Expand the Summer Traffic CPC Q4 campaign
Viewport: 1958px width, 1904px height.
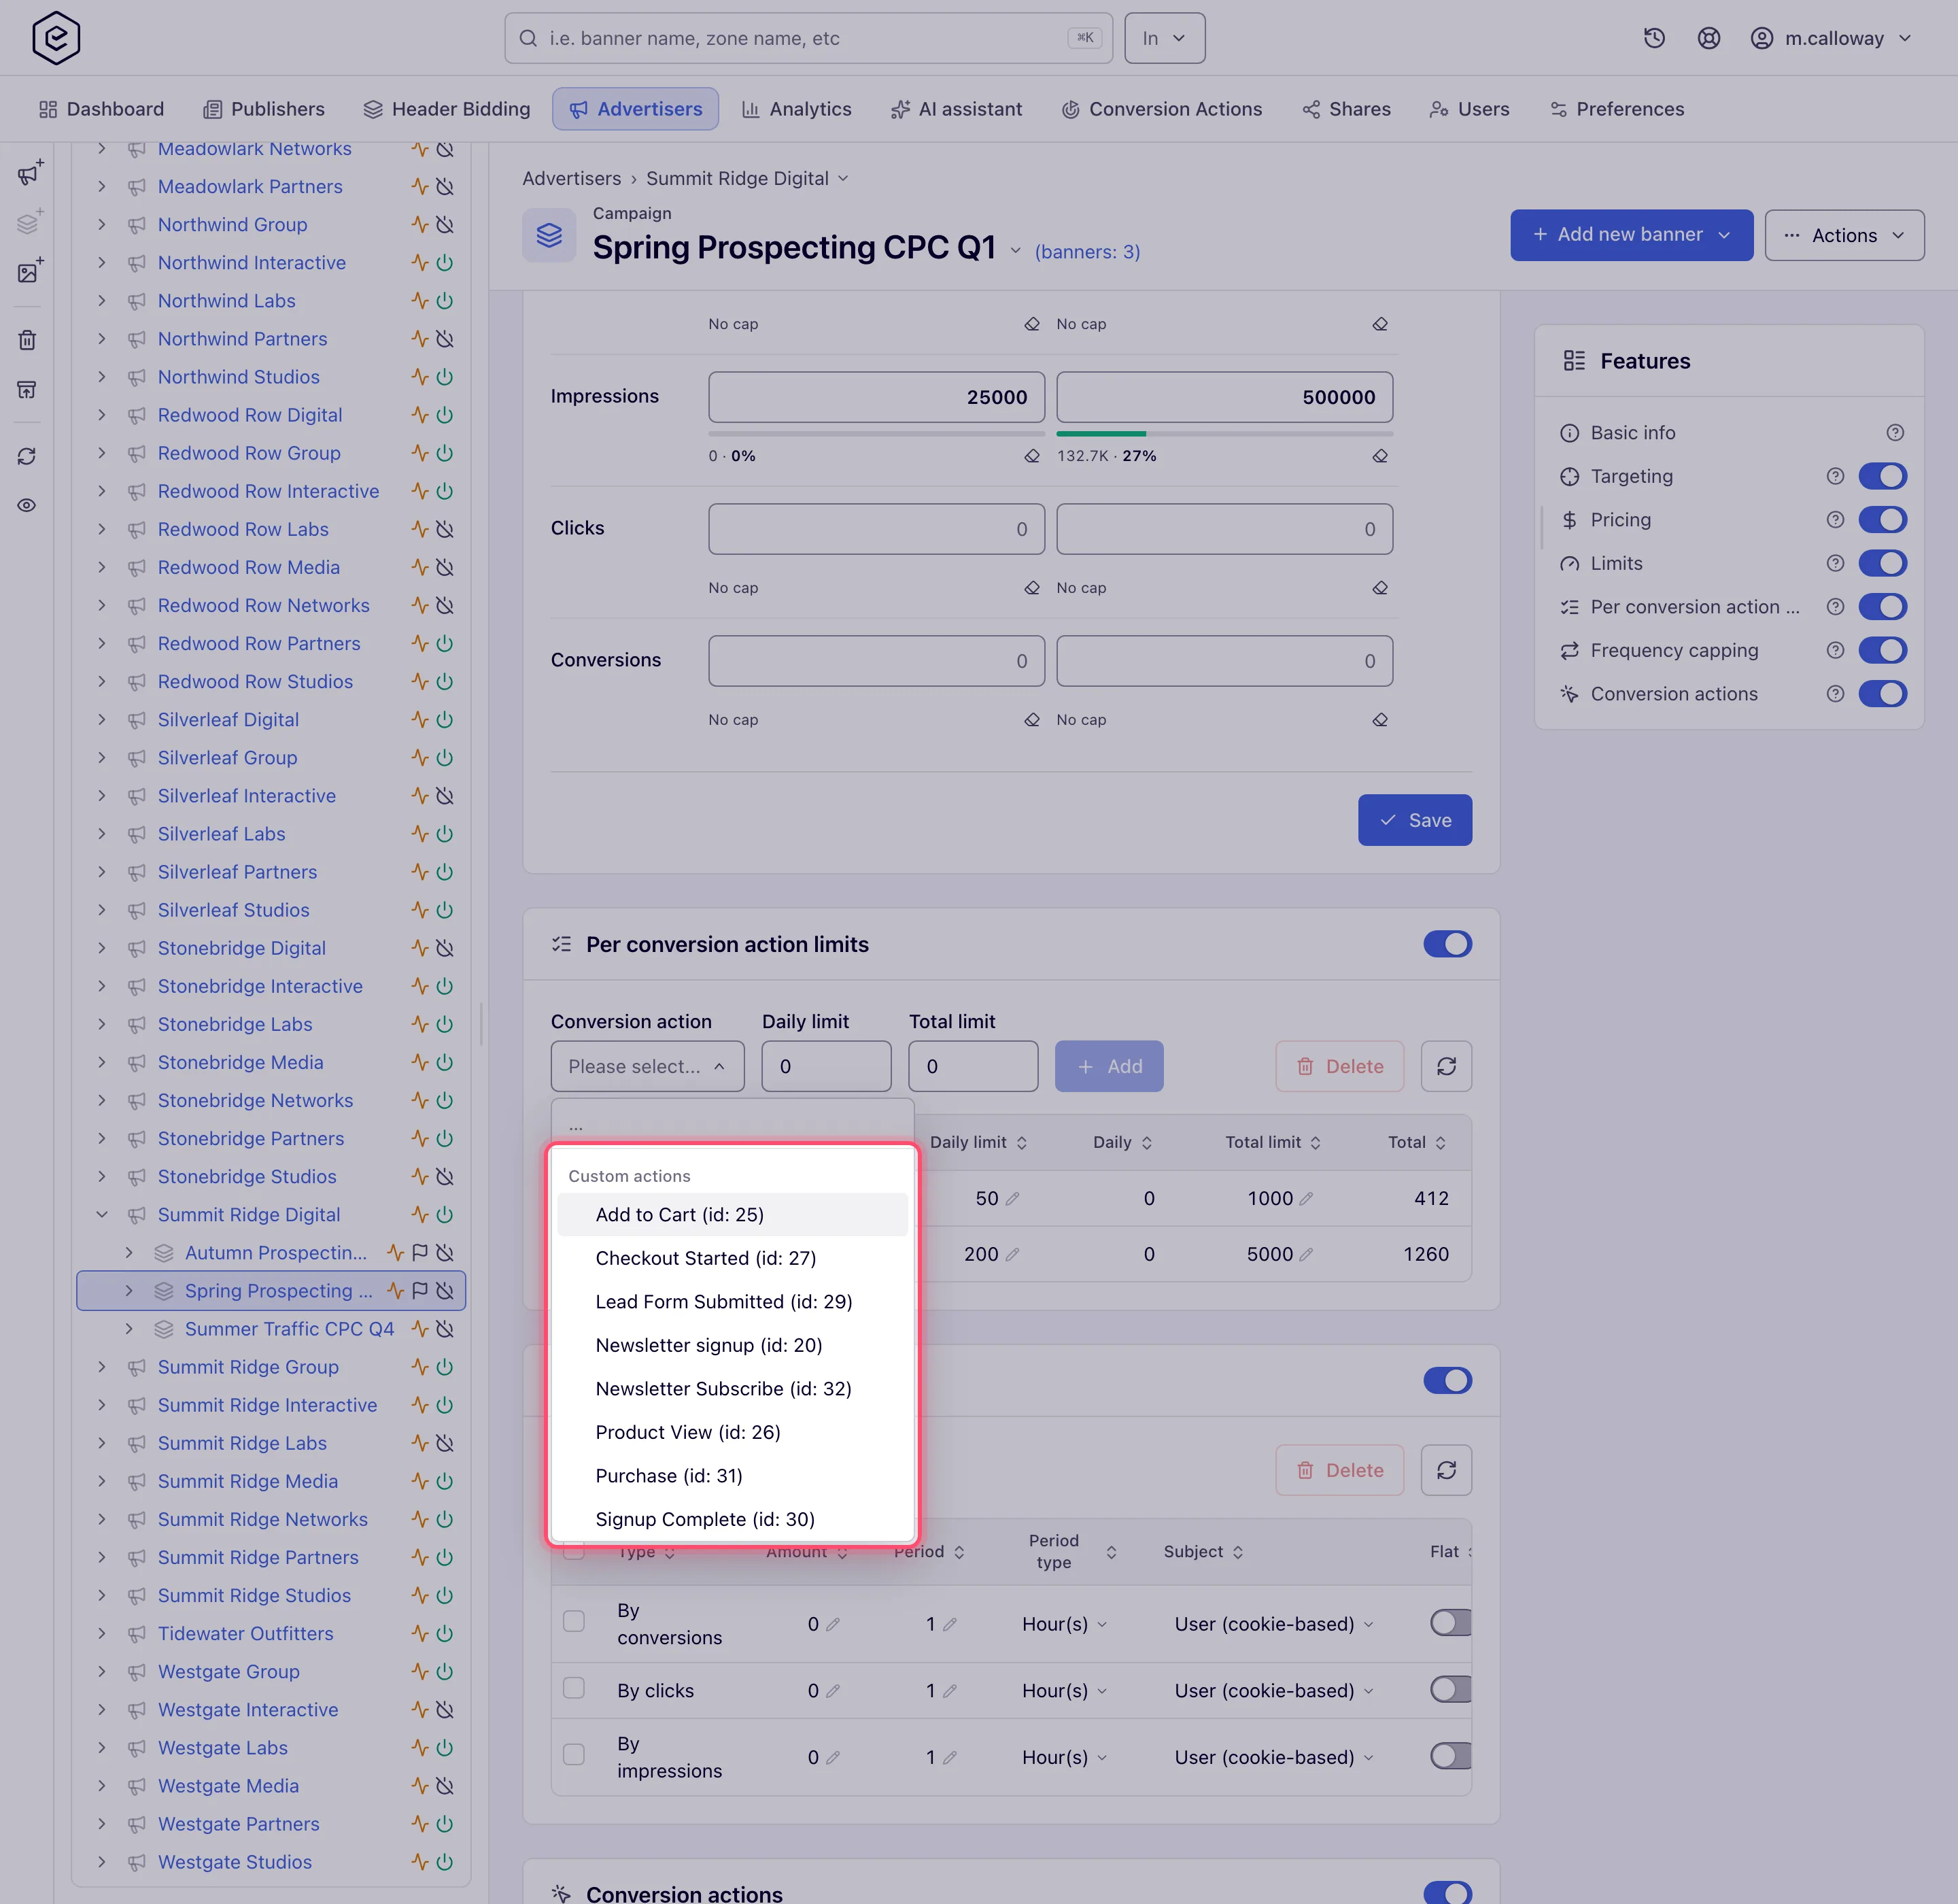click(x=129, y=1329)
